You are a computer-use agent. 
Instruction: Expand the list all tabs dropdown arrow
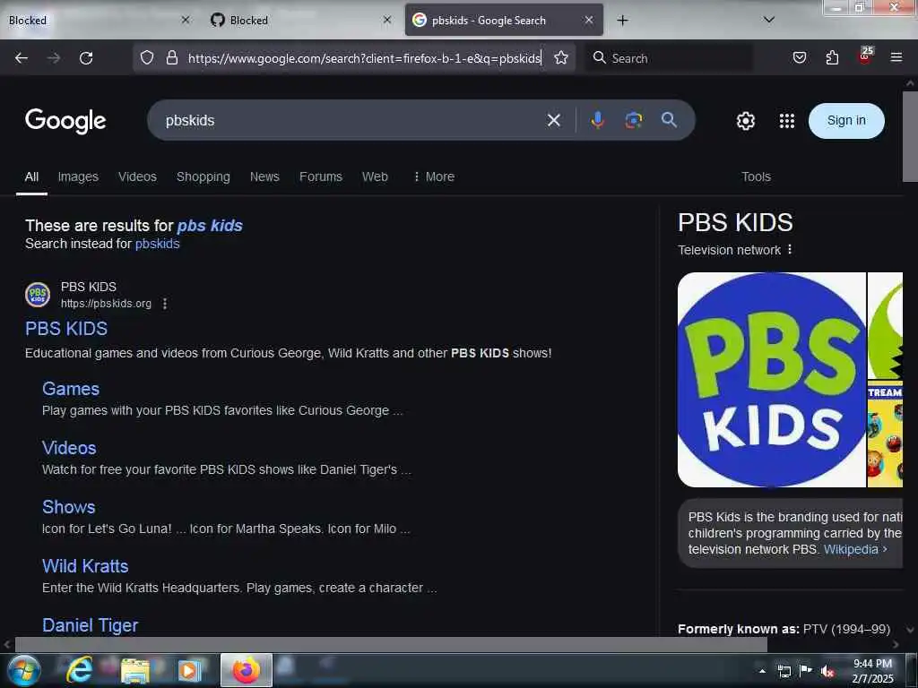[x=769, y=20]
